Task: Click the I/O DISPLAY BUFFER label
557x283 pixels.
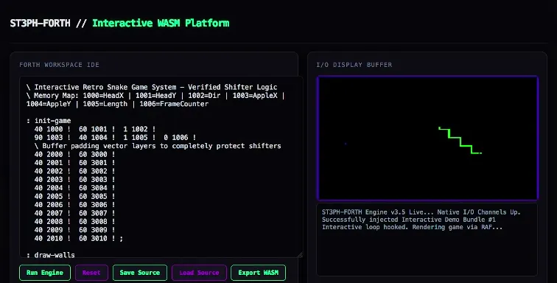Action: [x=354, y=65]
